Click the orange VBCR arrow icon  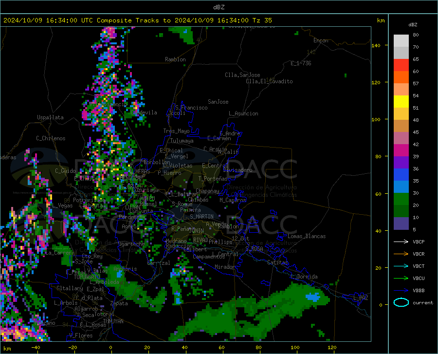(401, 254)
